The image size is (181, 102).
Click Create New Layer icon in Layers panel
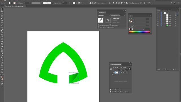click(x=173, y=69)
